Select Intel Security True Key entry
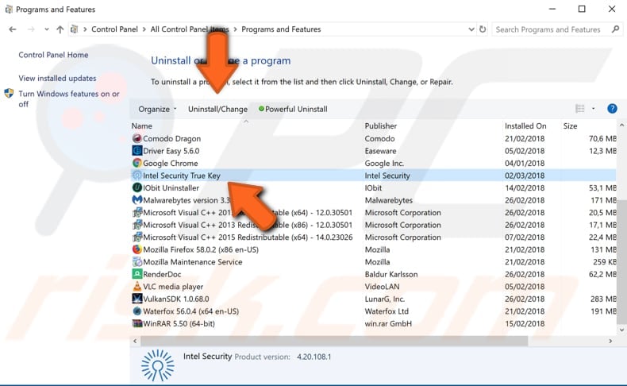 tap(182, 176)
